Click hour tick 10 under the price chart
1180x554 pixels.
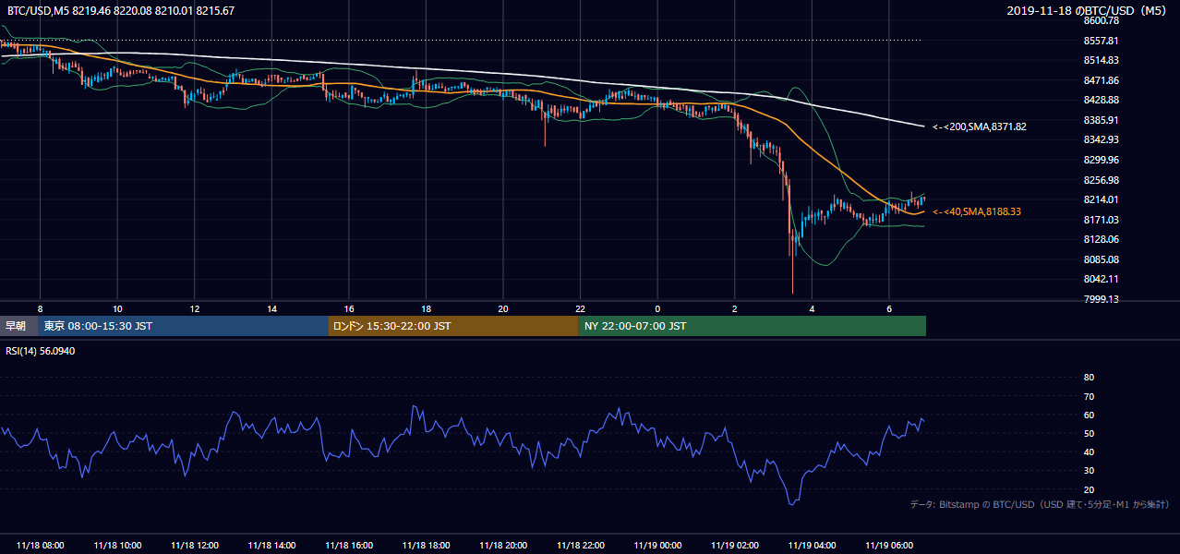tap(117, 308)
